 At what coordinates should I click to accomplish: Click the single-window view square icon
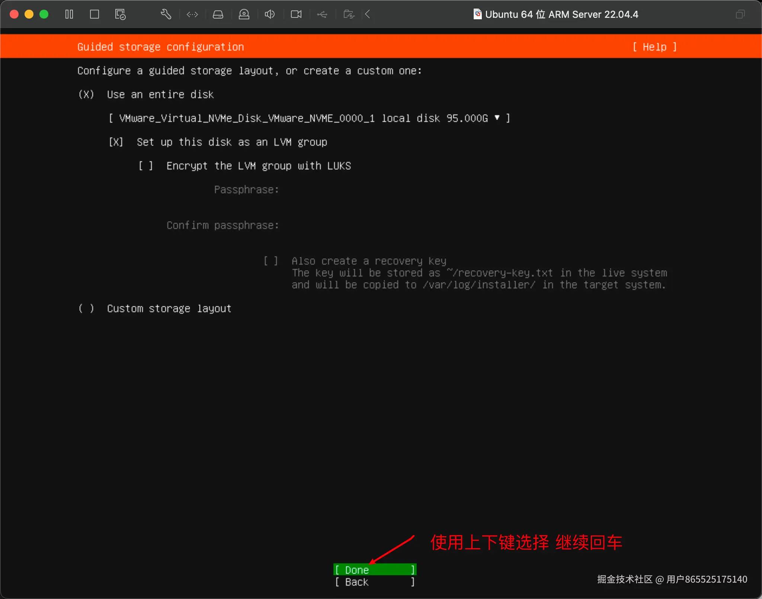(x=95, y=14)
